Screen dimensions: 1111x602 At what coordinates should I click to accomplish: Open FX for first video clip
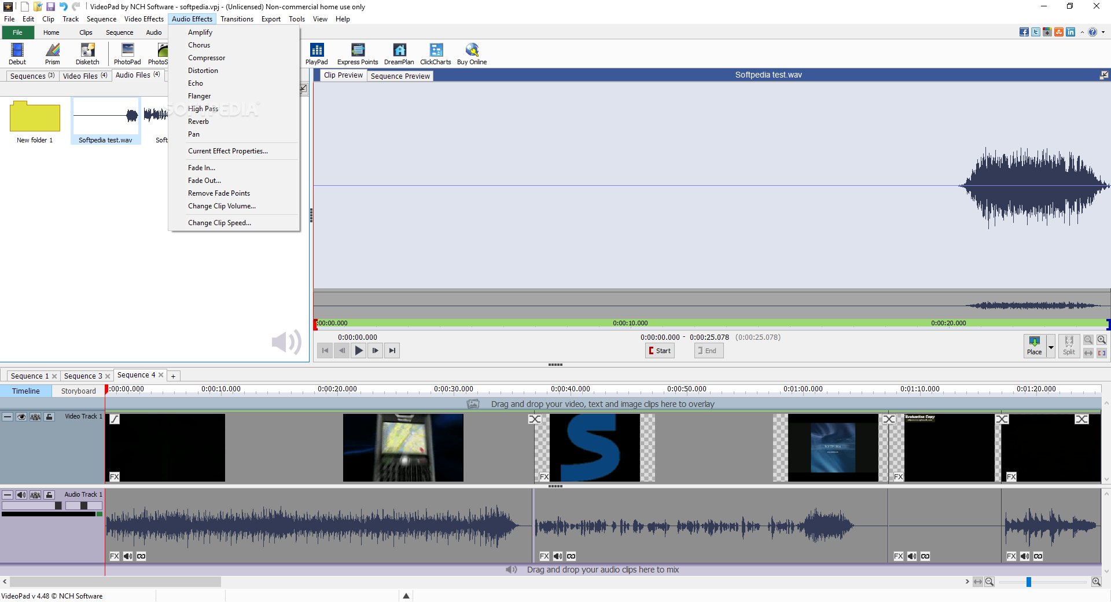click(115, 477)
